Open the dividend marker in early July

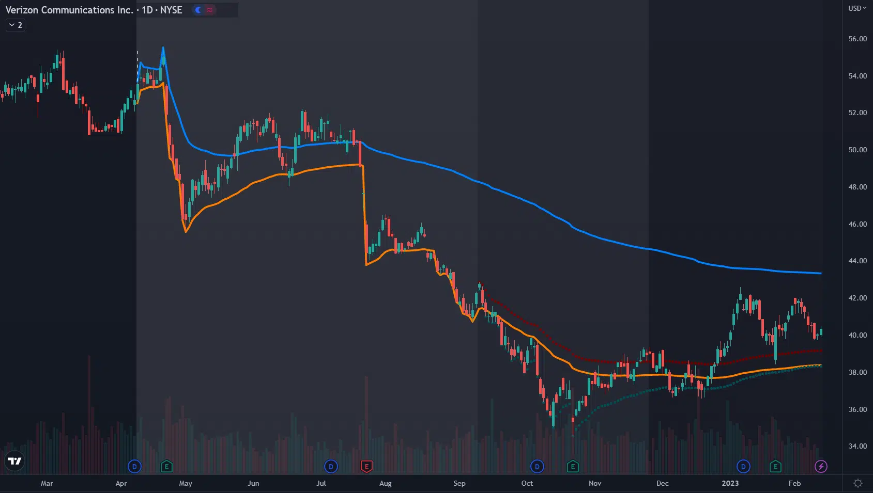331,467
